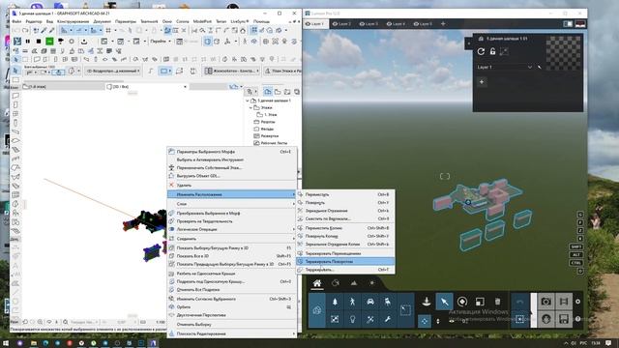The image size is (619, 348).
Task: Click the trash Delete tool in Lumion
Action: click(497, 302)
